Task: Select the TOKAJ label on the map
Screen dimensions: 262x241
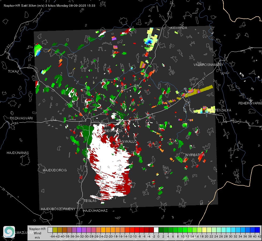Action: coord(13,71)
